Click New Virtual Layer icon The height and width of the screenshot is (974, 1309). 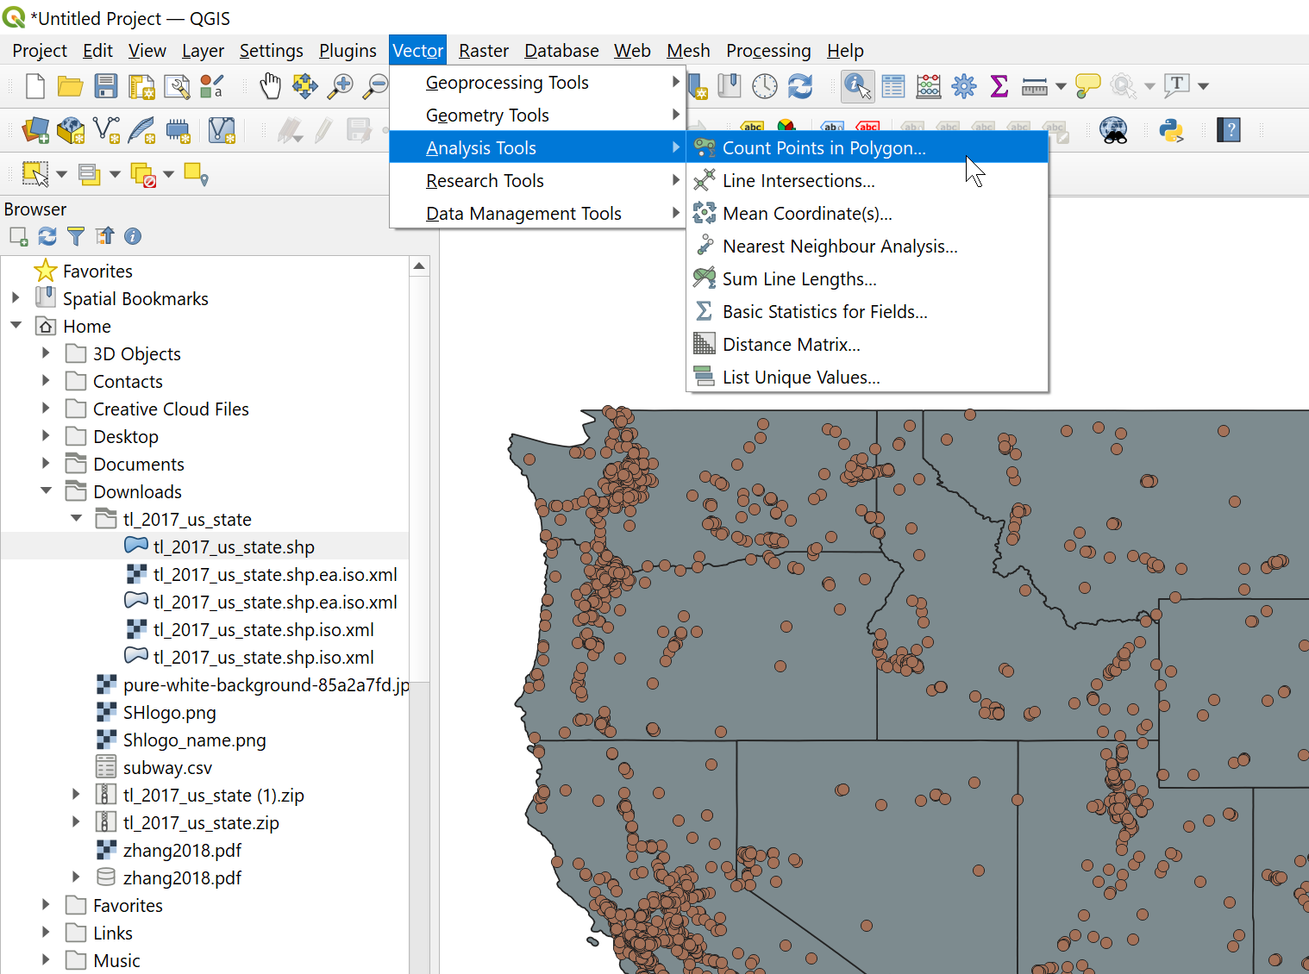(x=222, y=130)
